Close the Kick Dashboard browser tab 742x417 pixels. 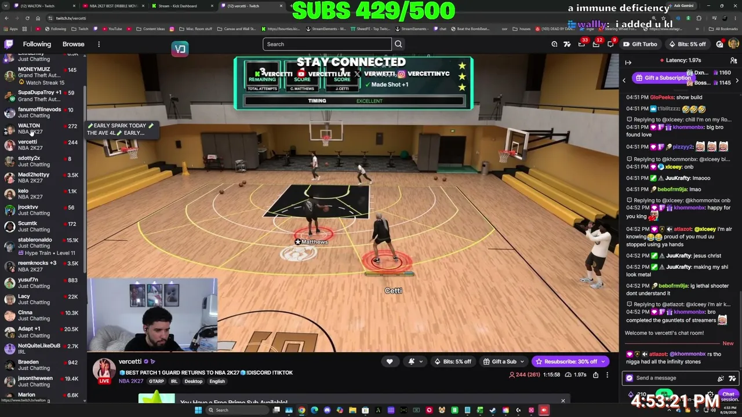212,6
